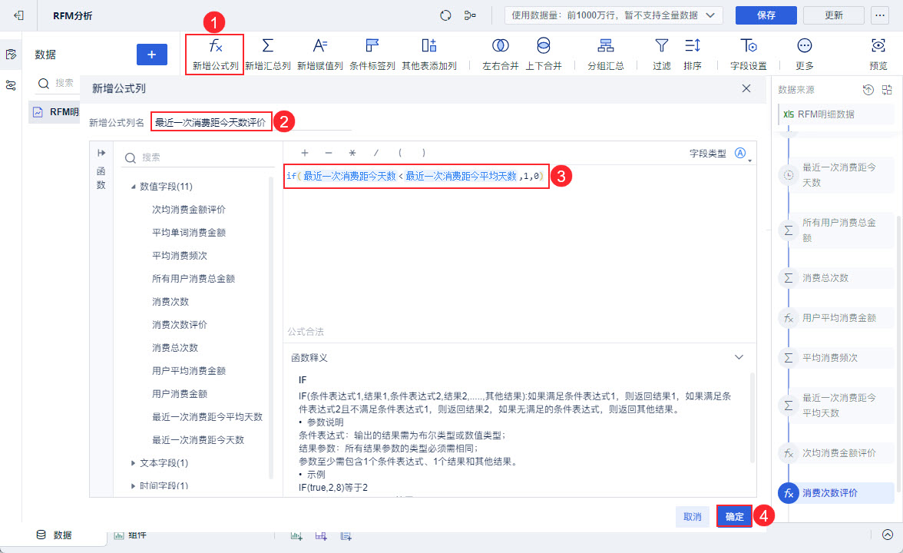
Task: Switch to the 数据 bottom tab
Action: 54,535
